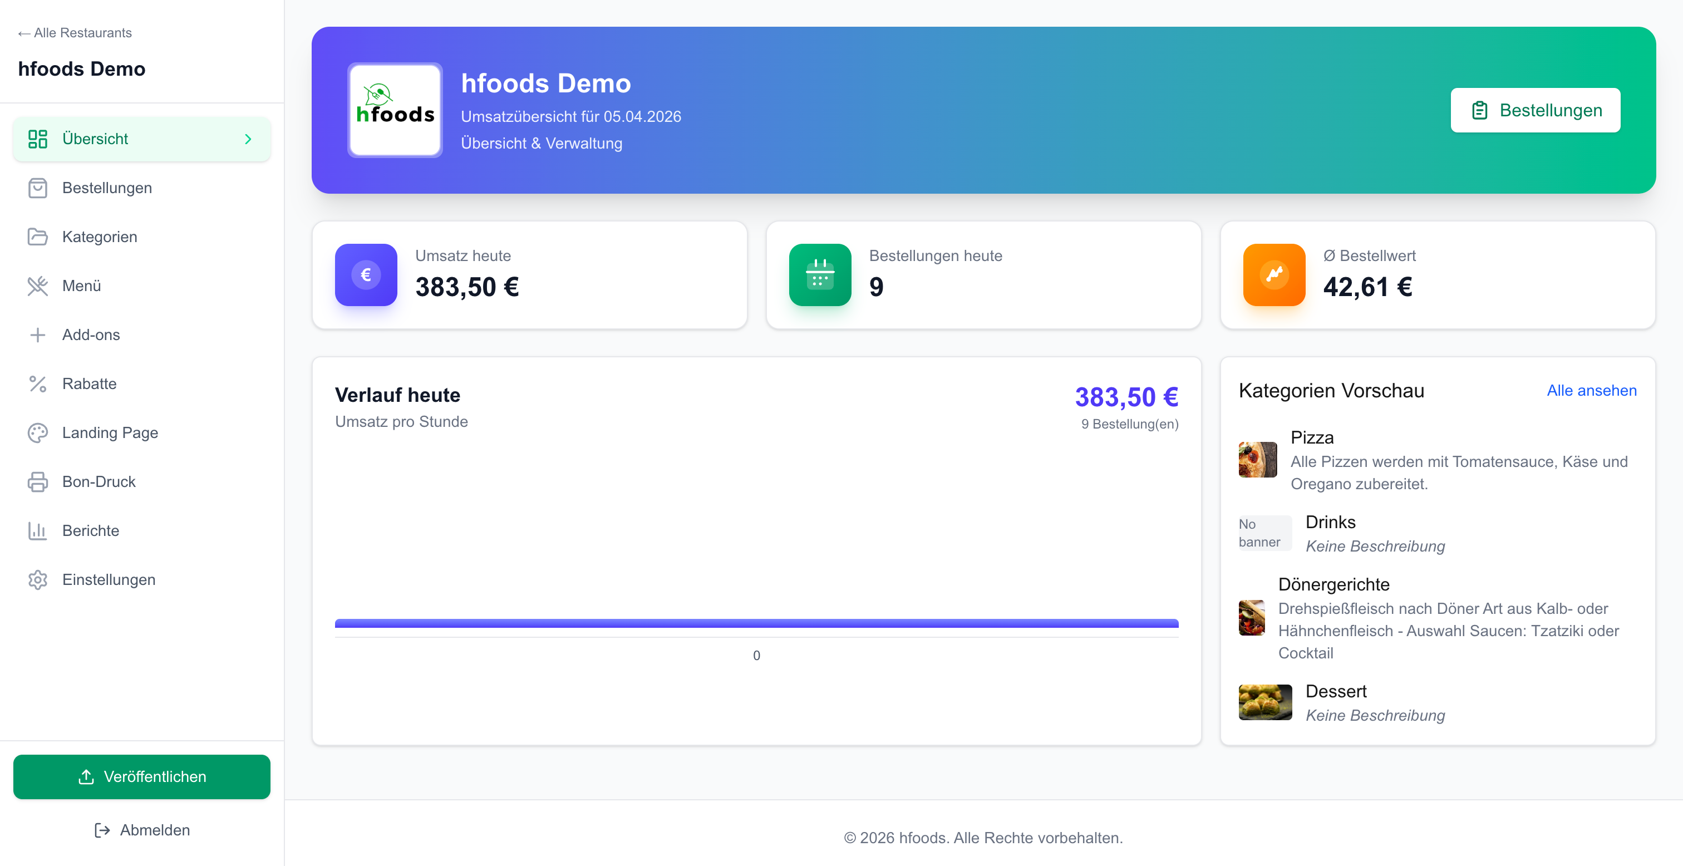
Task: Click the Add-ons plus icon
Action: point(37,334)
